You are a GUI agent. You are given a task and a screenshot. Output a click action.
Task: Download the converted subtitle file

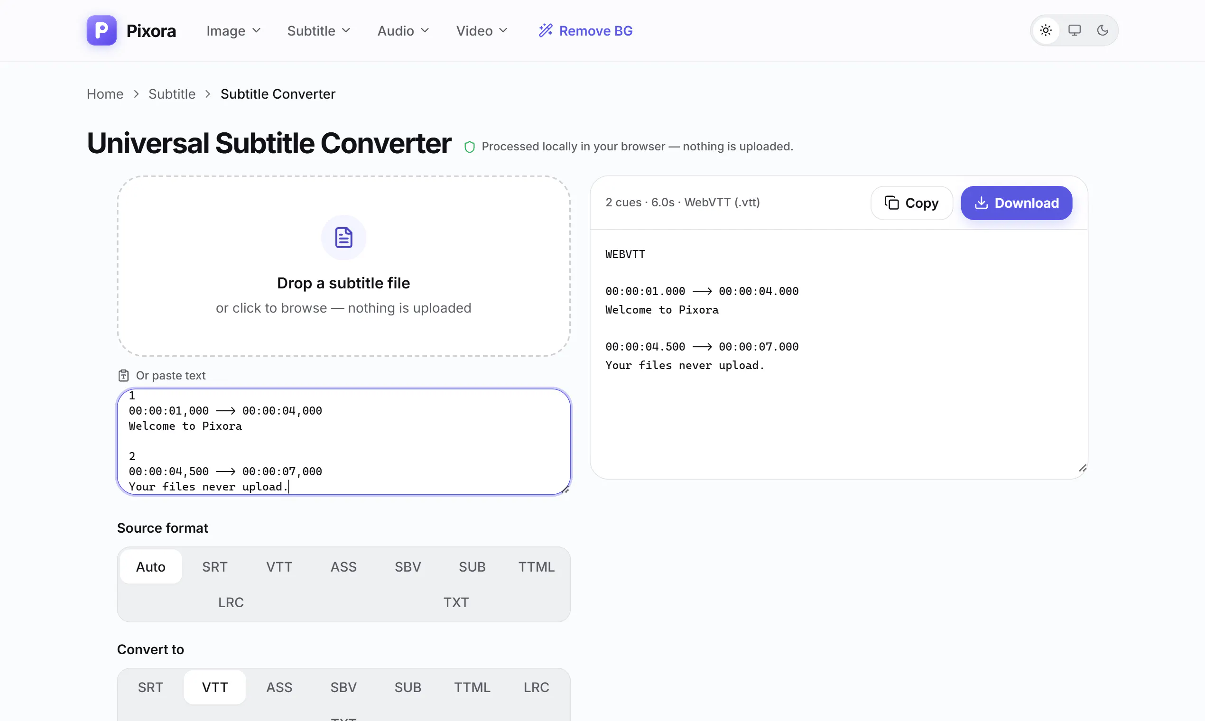tap(1017, 203)
